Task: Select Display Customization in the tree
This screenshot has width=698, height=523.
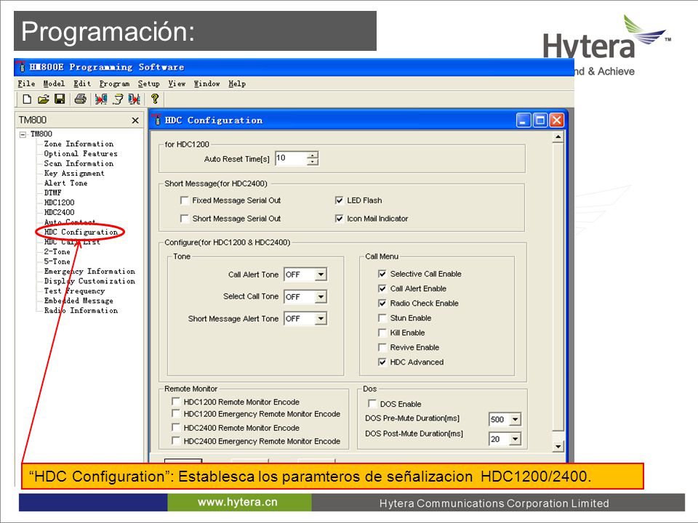Action: point(89,281)
